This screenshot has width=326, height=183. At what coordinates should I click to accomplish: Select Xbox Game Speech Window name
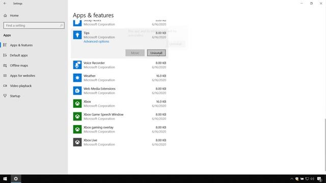[103, 114]
